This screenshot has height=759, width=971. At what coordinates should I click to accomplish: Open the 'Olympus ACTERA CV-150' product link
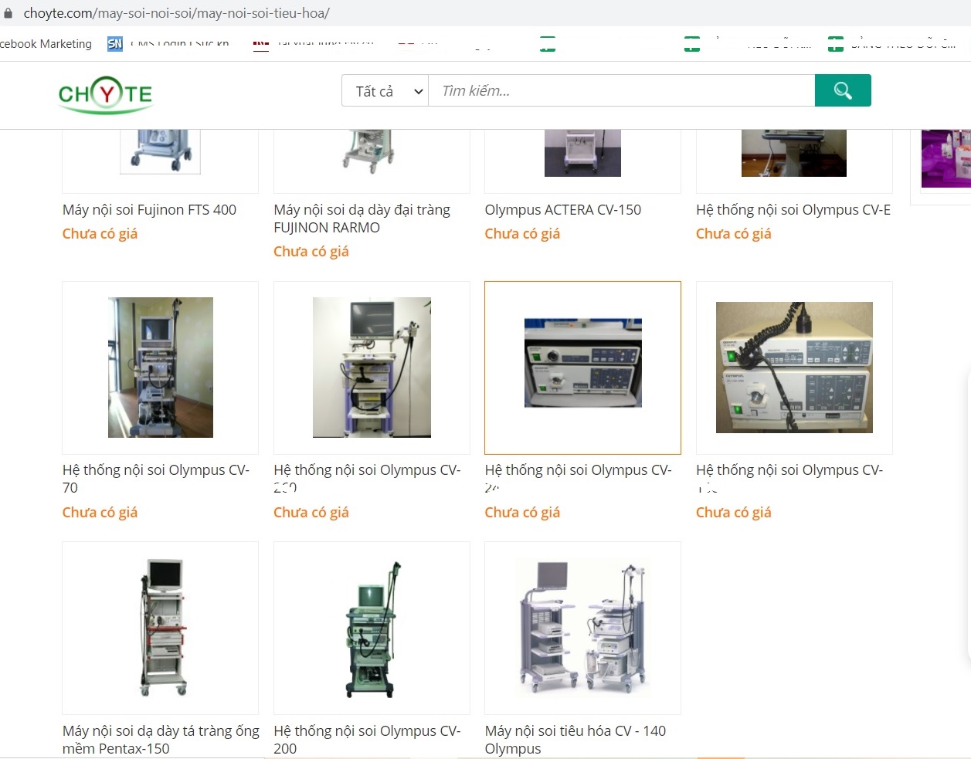(x=562, y=209)
